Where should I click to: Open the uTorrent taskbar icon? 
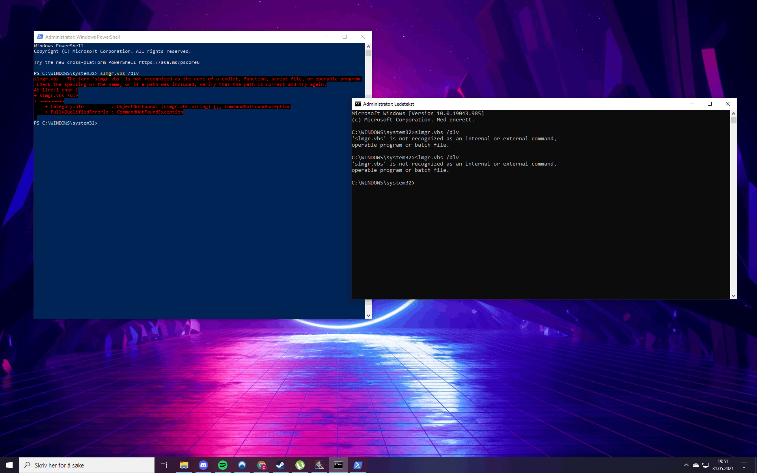pos(300,465)
